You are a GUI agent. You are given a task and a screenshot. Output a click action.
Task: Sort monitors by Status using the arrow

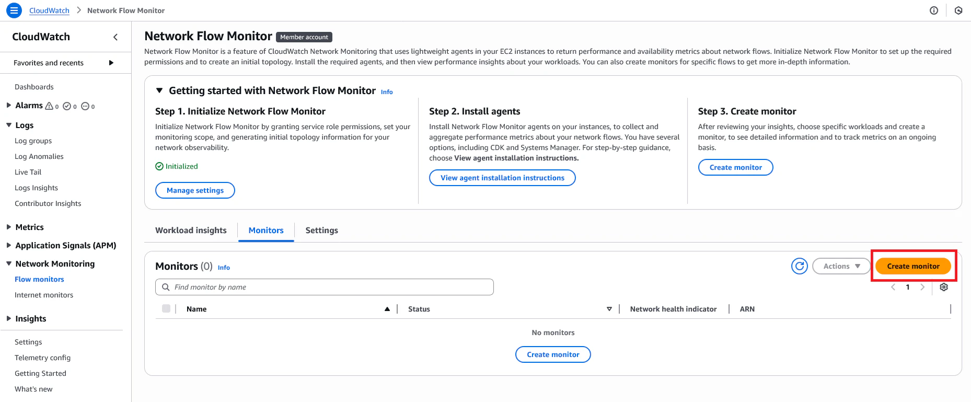coord(609,309)
